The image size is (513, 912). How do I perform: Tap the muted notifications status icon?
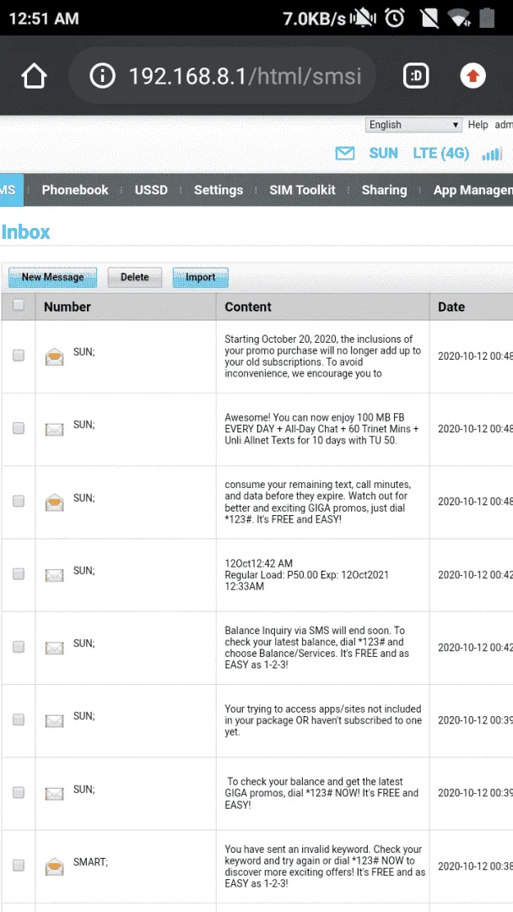pyautogui.click(x=363, y=18)
